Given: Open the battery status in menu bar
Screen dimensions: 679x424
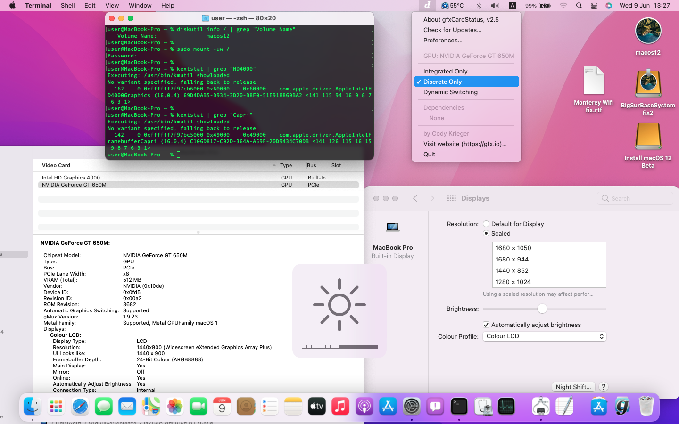Looking at the screenshot, I should tap(538, 6).
